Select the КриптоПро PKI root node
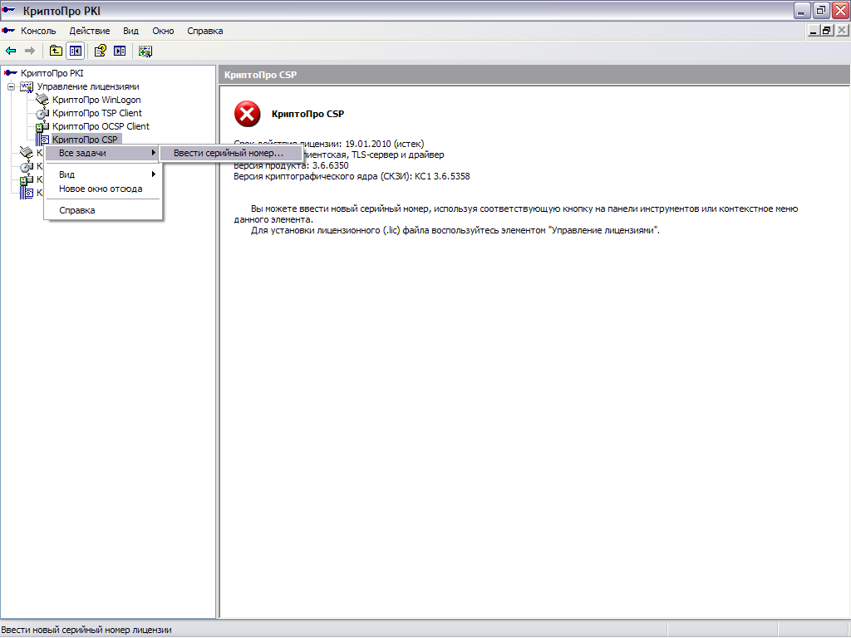Viewport: 851px width, 638px height. pyautogui.click(x=52, y=73)
